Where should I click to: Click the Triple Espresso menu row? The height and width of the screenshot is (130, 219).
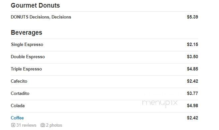(x=104, y=69)
